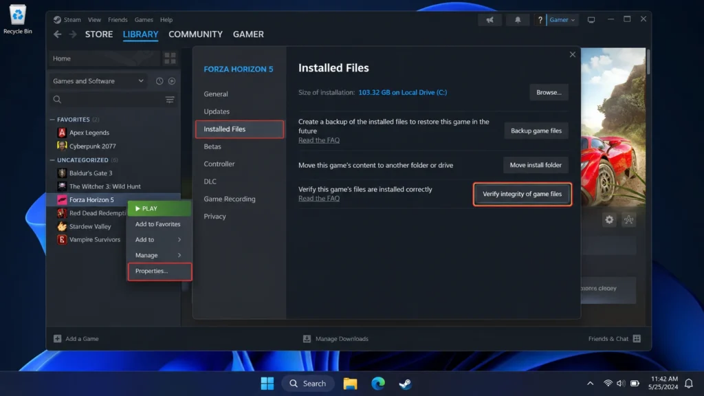
Task: Open the GAMER profile tab
Action: 248,34
